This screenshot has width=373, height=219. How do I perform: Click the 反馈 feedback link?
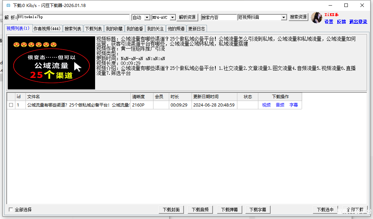(x=341, y=22)
